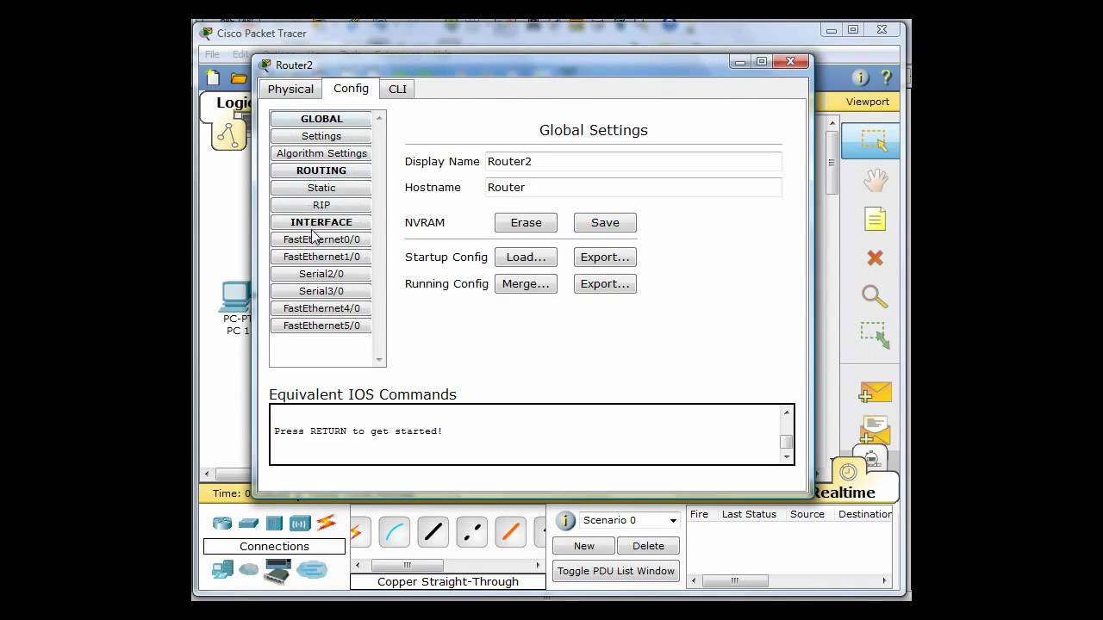This screenshot has width=1103, height=620.
Task: Switch to Simulation mode stopwatch tab
Action: pyautogui.click(x=870, y=457)
